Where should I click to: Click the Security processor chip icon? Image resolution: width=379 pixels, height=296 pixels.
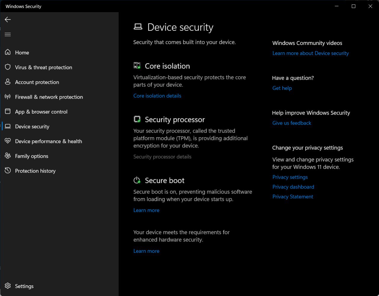tap(137, 119)
